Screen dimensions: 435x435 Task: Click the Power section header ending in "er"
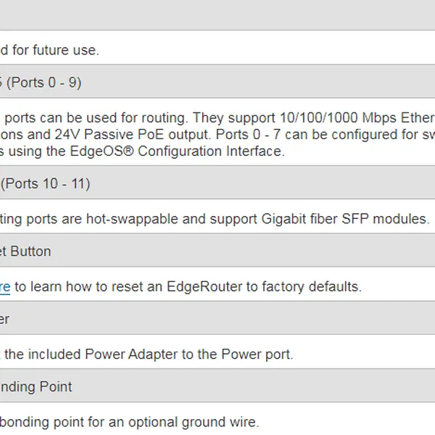coord(6,319)
